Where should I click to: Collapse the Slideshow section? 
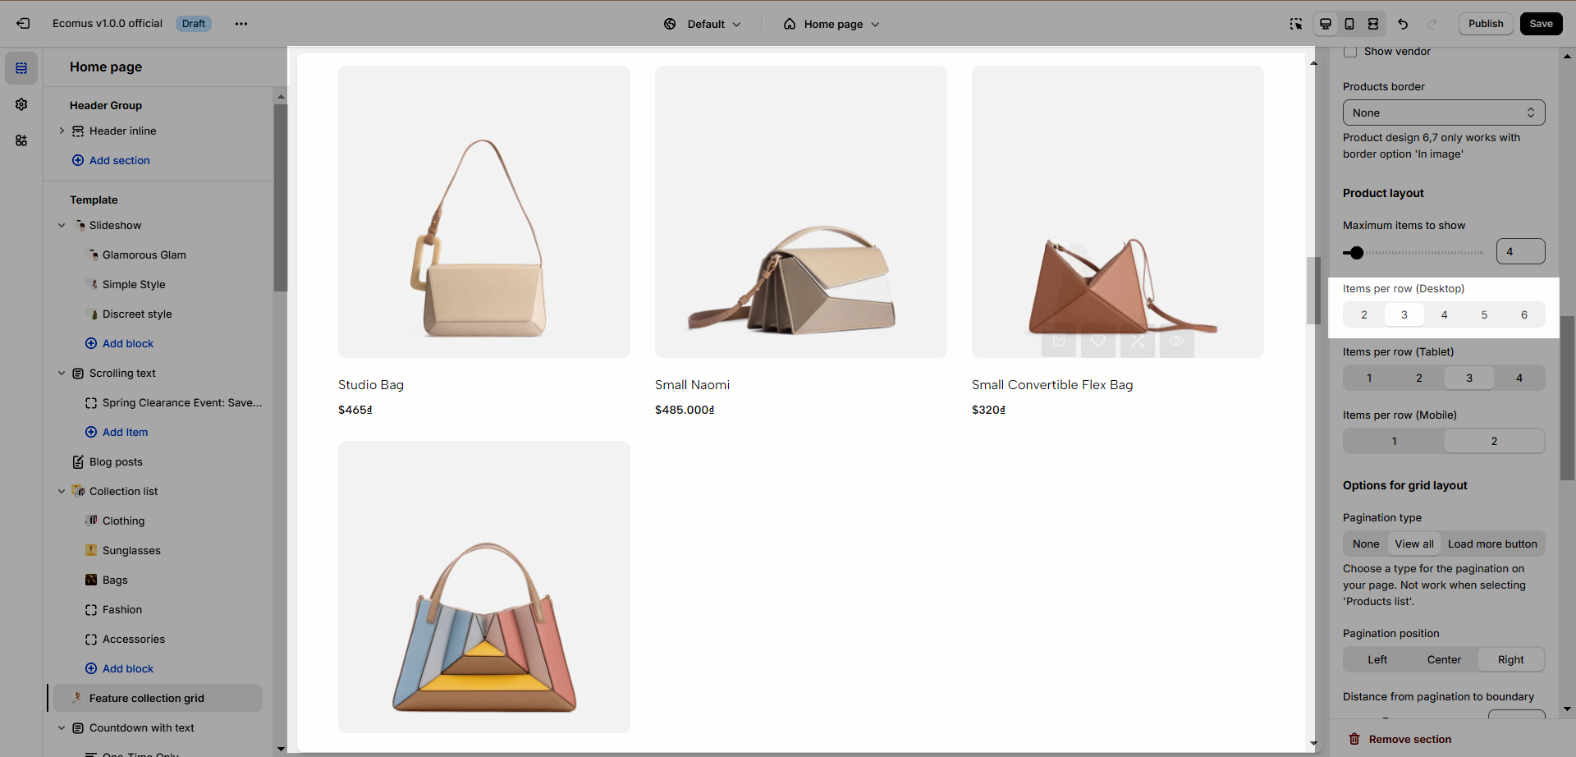click(x=62, y=225)
